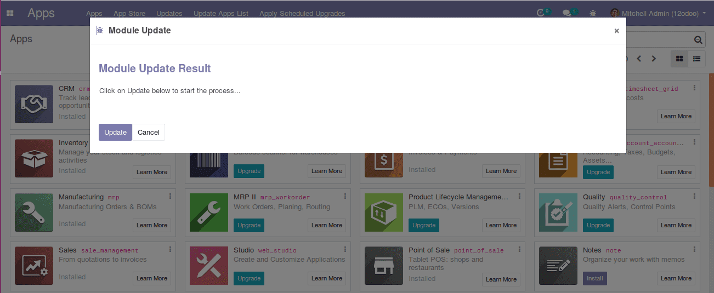
Task: Click Update to start module update
Action: (115, 132)
